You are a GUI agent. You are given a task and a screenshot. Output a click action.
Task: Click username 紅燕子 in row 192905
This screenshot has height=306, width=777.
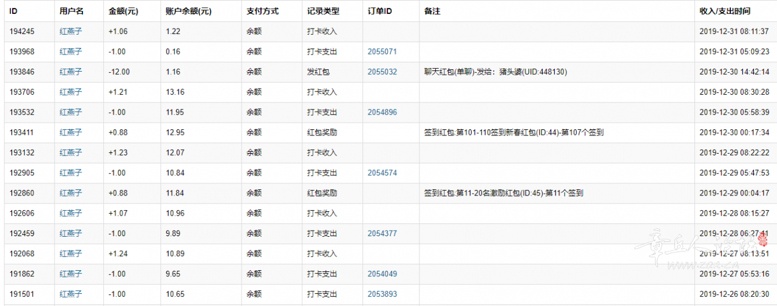(x=70, y=173)
